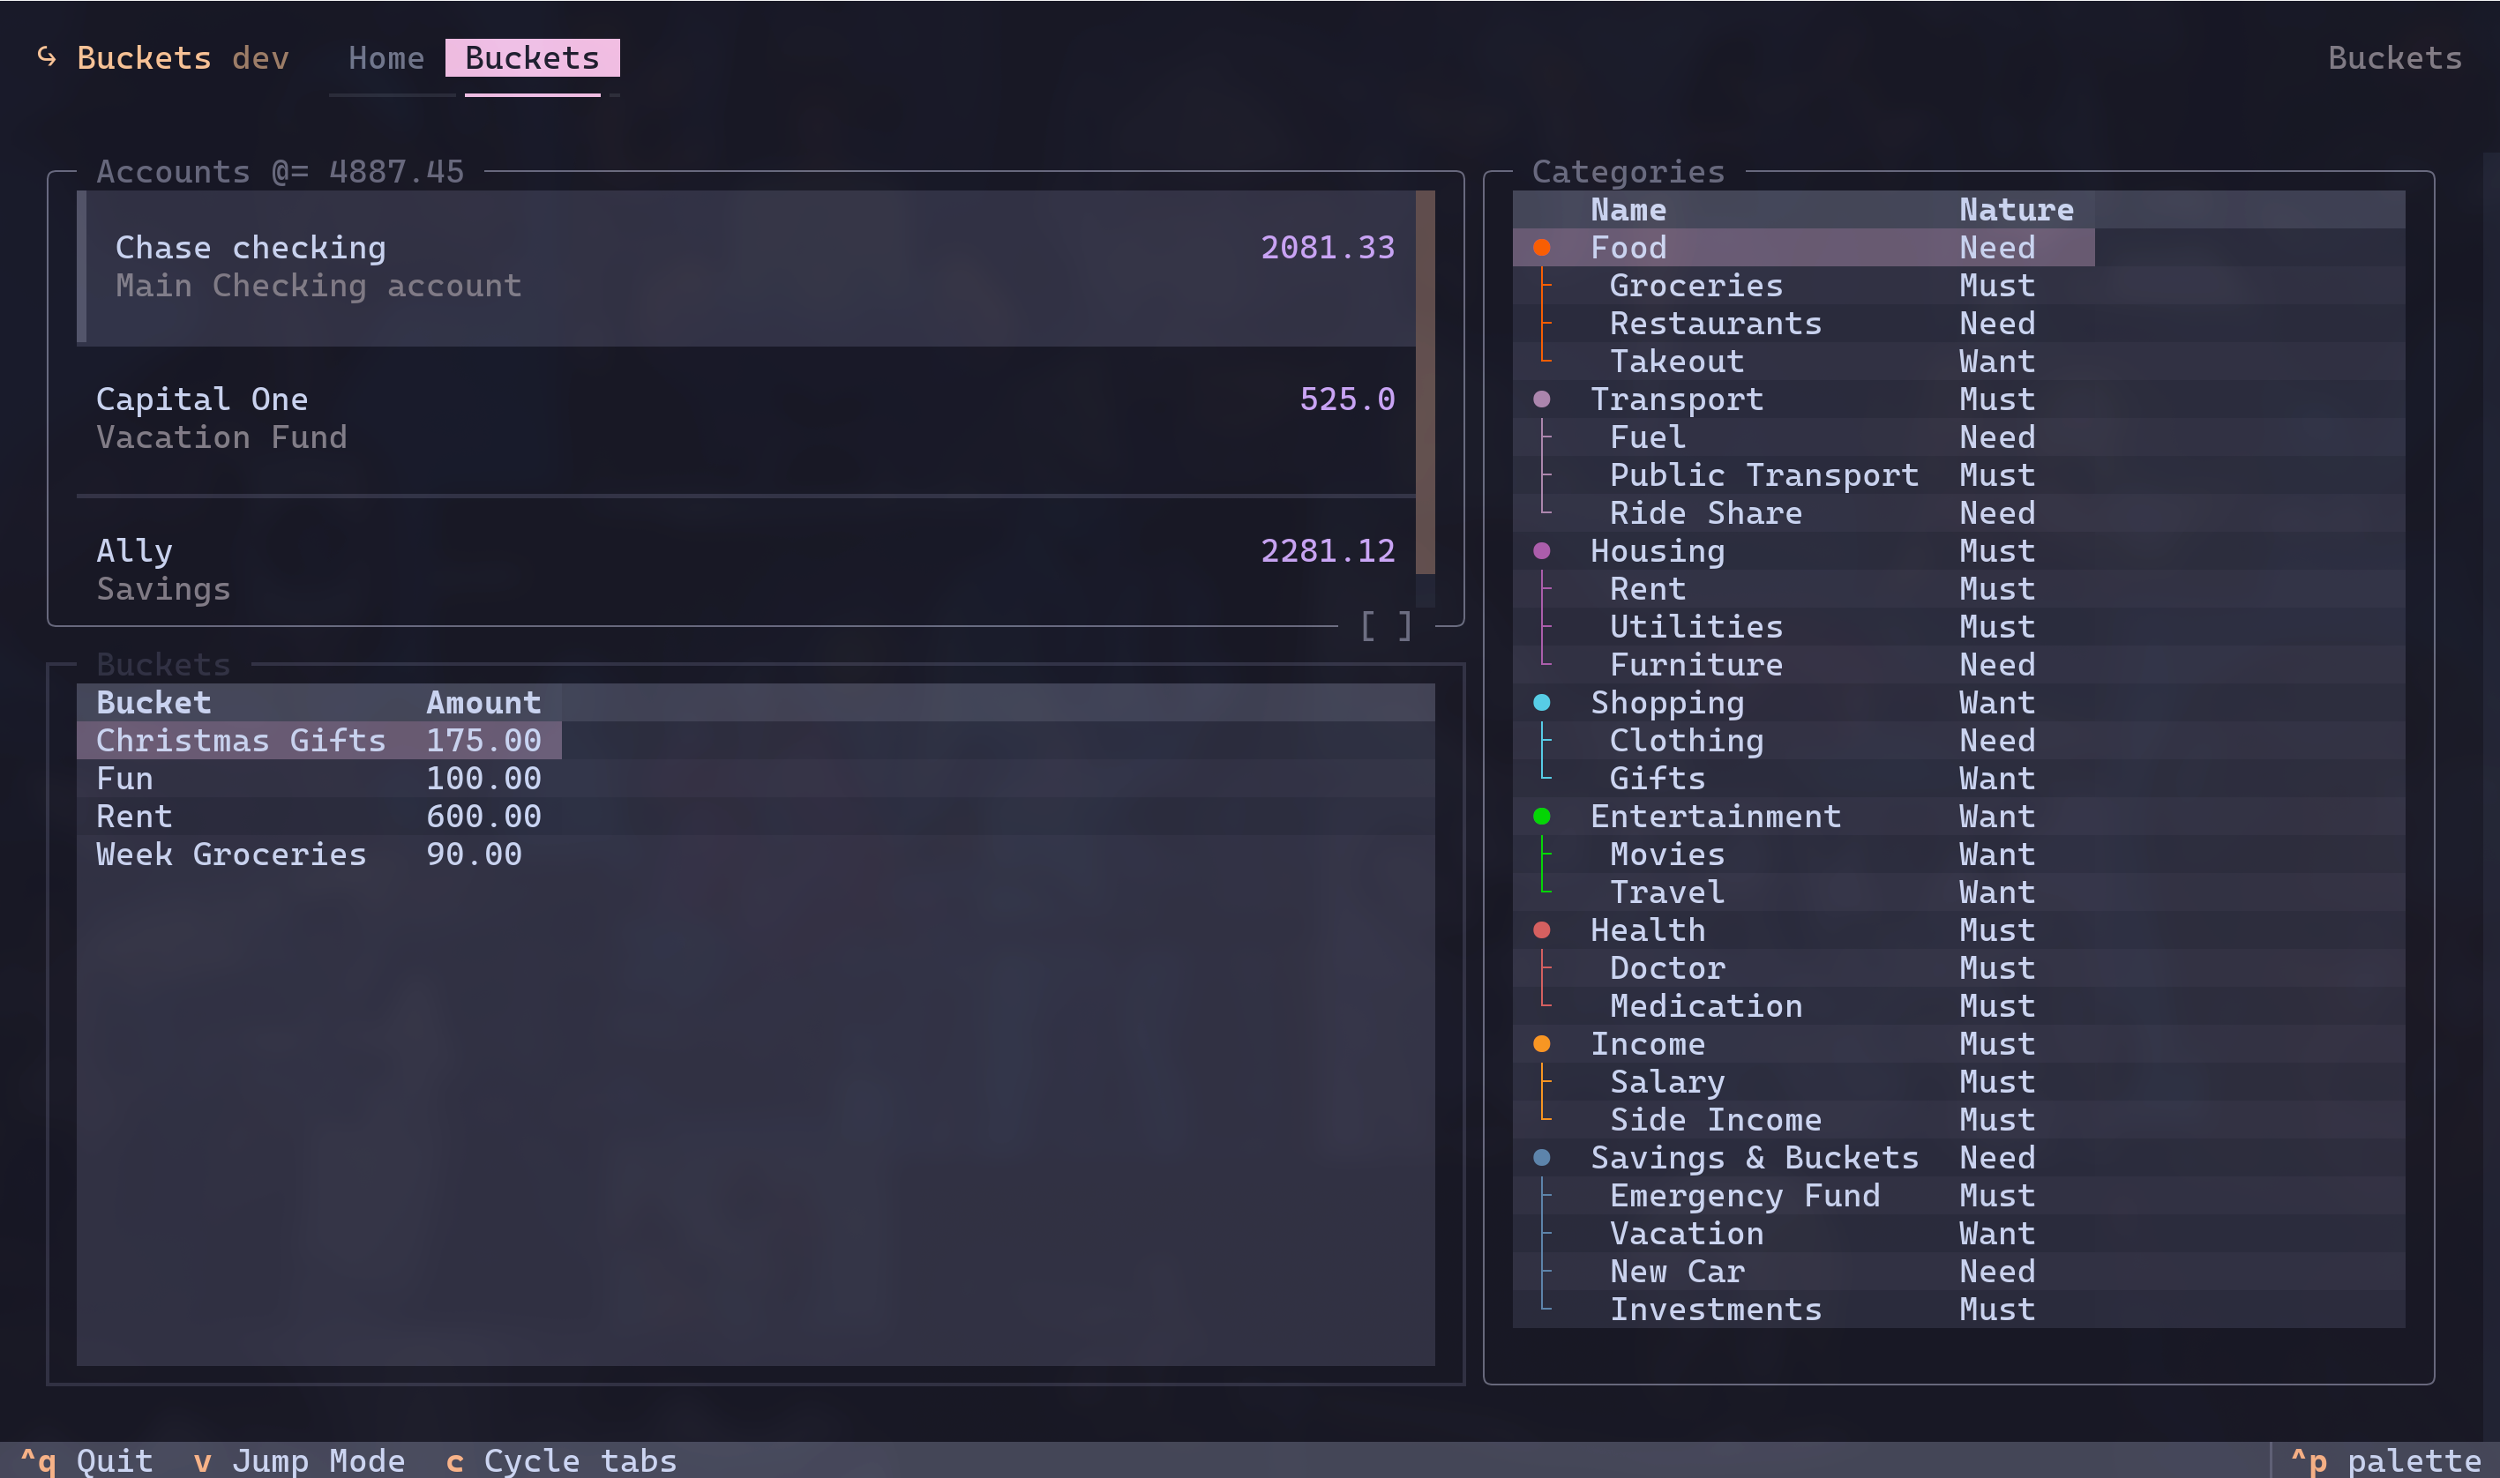Screen dimensions: 2500x1478
Task: Click the blue dot beside Savings & Buckets
Action: (1541, 1157)
